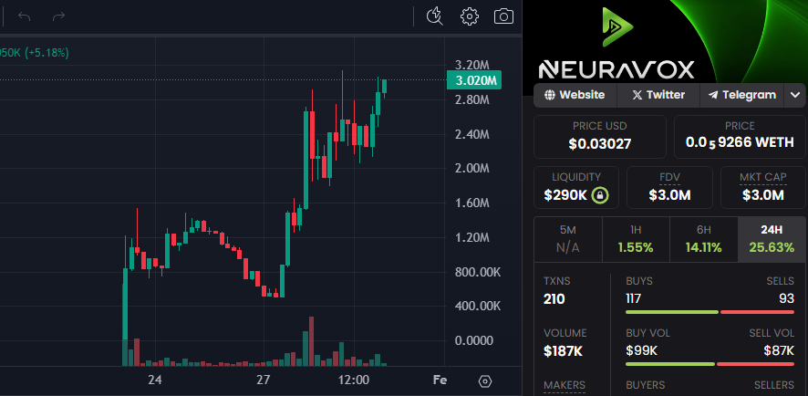Click the SELLS count 93
This screenshot has width=808, height=396.
(786, 298)
